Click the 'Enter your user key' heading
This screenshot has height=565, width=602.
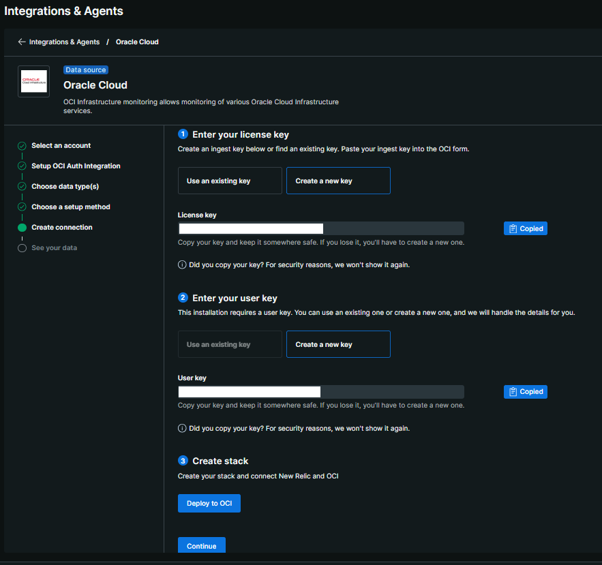(x=235, y=299)
